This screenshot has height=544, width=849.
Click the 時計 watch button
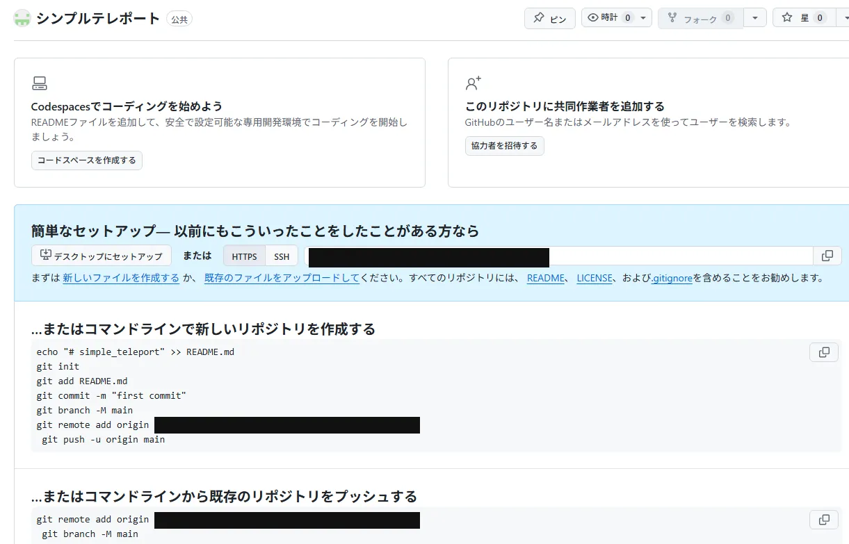(x=607, y=17)
